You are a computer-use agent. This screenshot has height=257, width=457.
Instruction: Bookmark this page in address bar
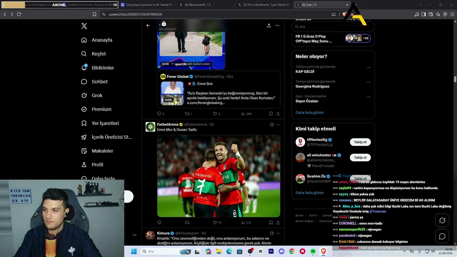(94, 14)
